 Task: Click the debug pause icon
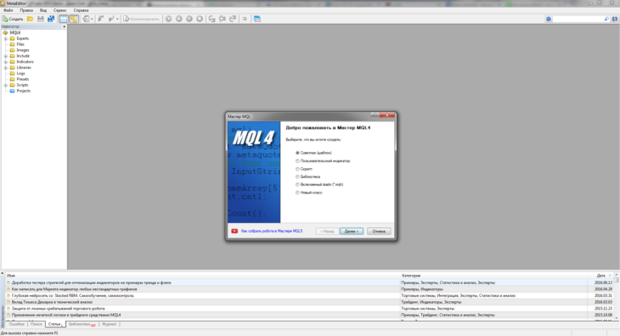tap(189, 19)
